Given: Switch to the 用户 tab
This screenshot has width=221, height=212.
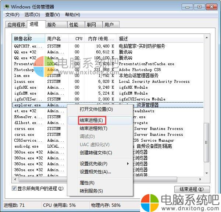Looking at the screenshot, I should 111,25.
